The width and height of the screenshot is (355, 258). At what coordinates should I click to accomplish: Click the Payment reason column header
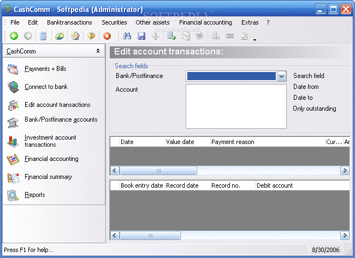click(x=268, y=142)
